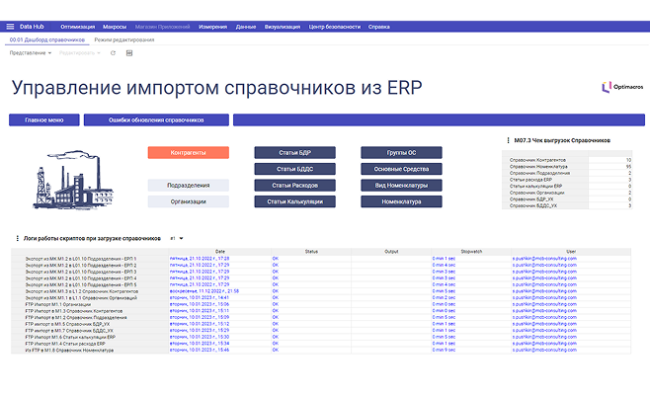Open the #1 page selector dropdown
The height and width of the screenshot is (395, 650).
click(x=177, y=238)
